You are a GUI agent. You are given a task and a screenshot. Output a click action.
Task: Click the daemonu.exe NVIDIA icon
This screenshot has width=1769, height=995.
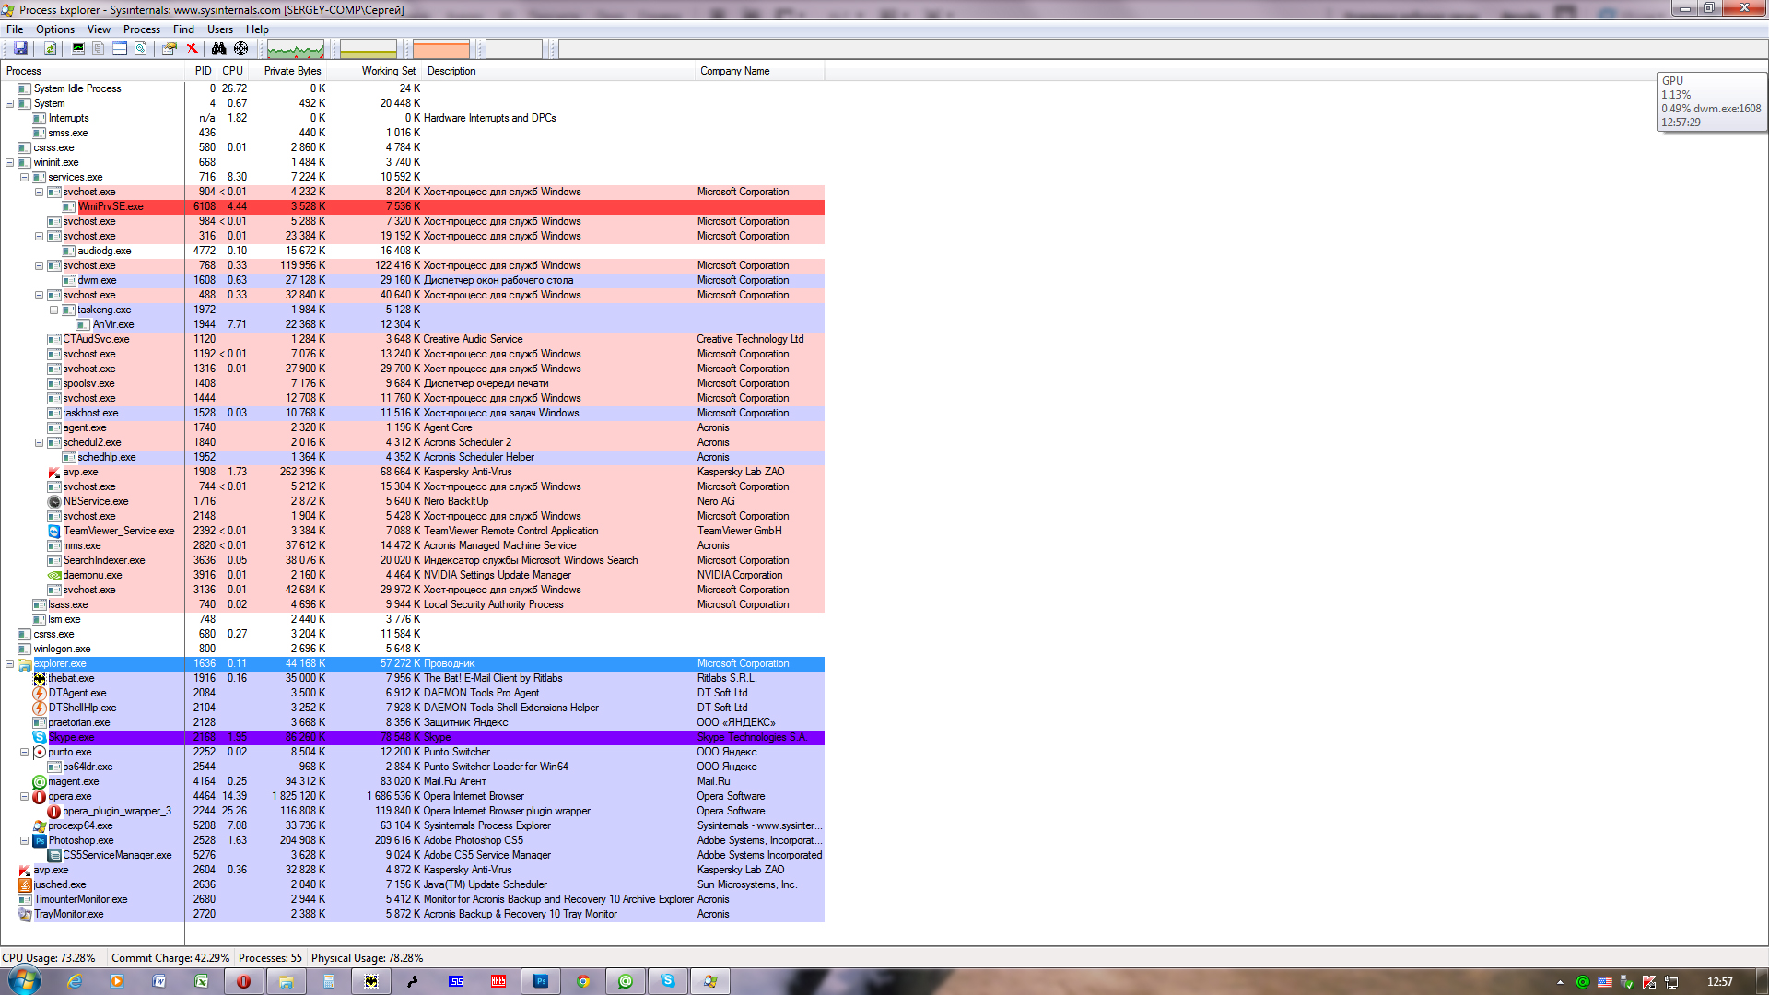pos(54,575)
